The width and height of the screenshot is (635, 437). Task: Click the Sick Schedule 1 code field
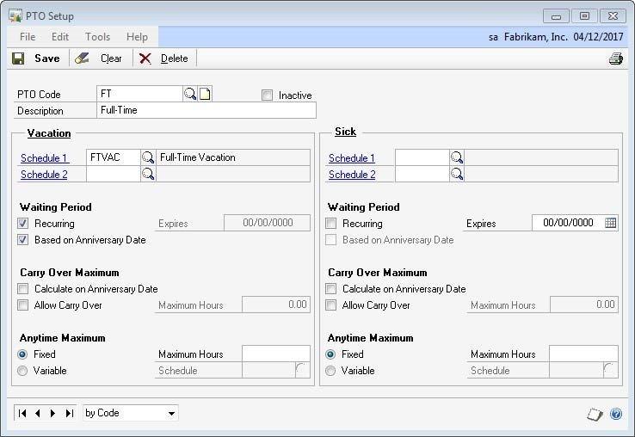[x=422, y=157]
